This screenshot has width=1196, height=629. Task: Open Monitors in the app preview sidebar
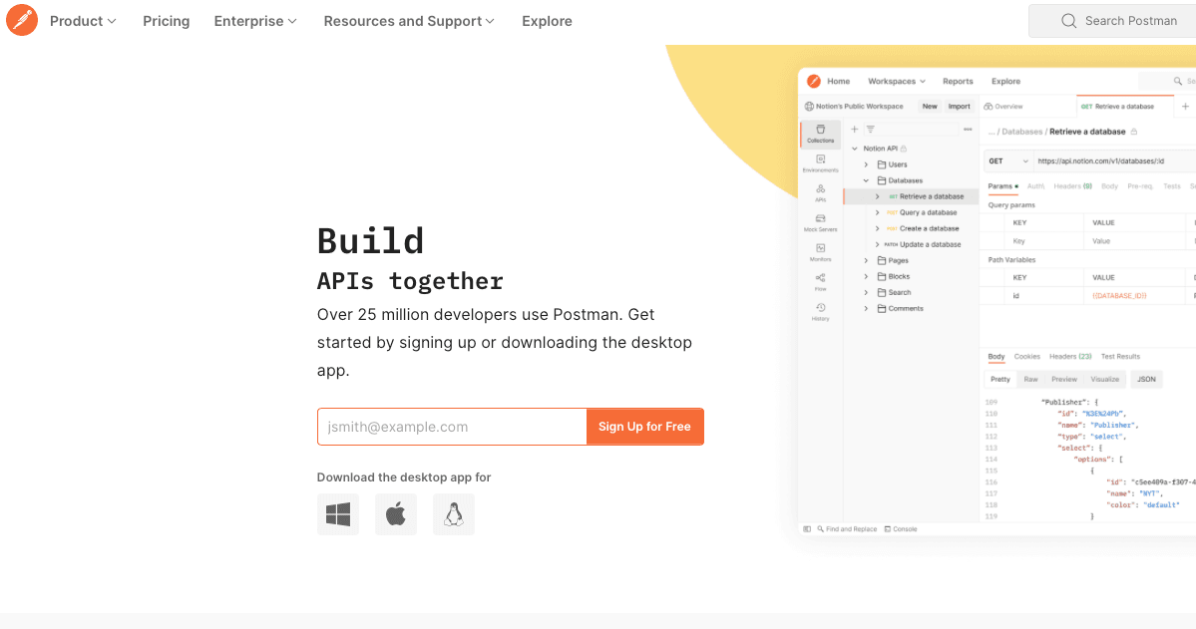click(821, 252)
